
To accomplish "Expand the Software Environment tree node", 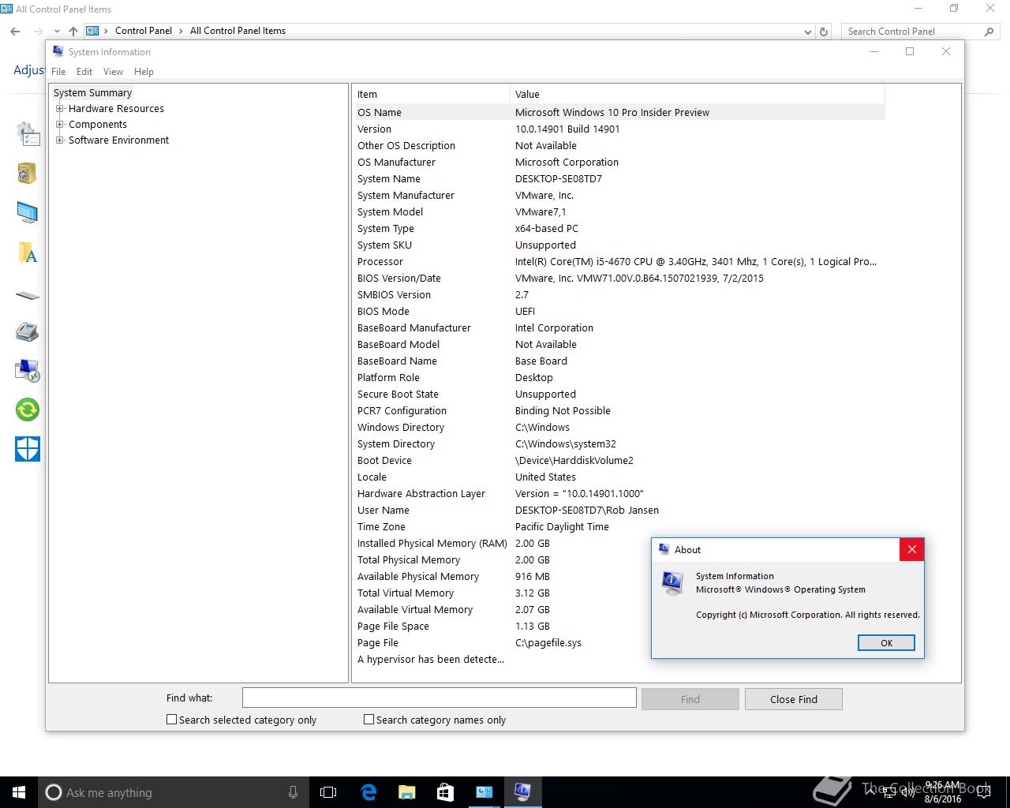I will pos(60,140).
